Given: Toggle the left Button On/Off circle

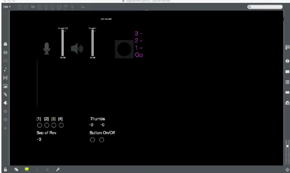Looking at the screenshot, I should pos(92,140).
